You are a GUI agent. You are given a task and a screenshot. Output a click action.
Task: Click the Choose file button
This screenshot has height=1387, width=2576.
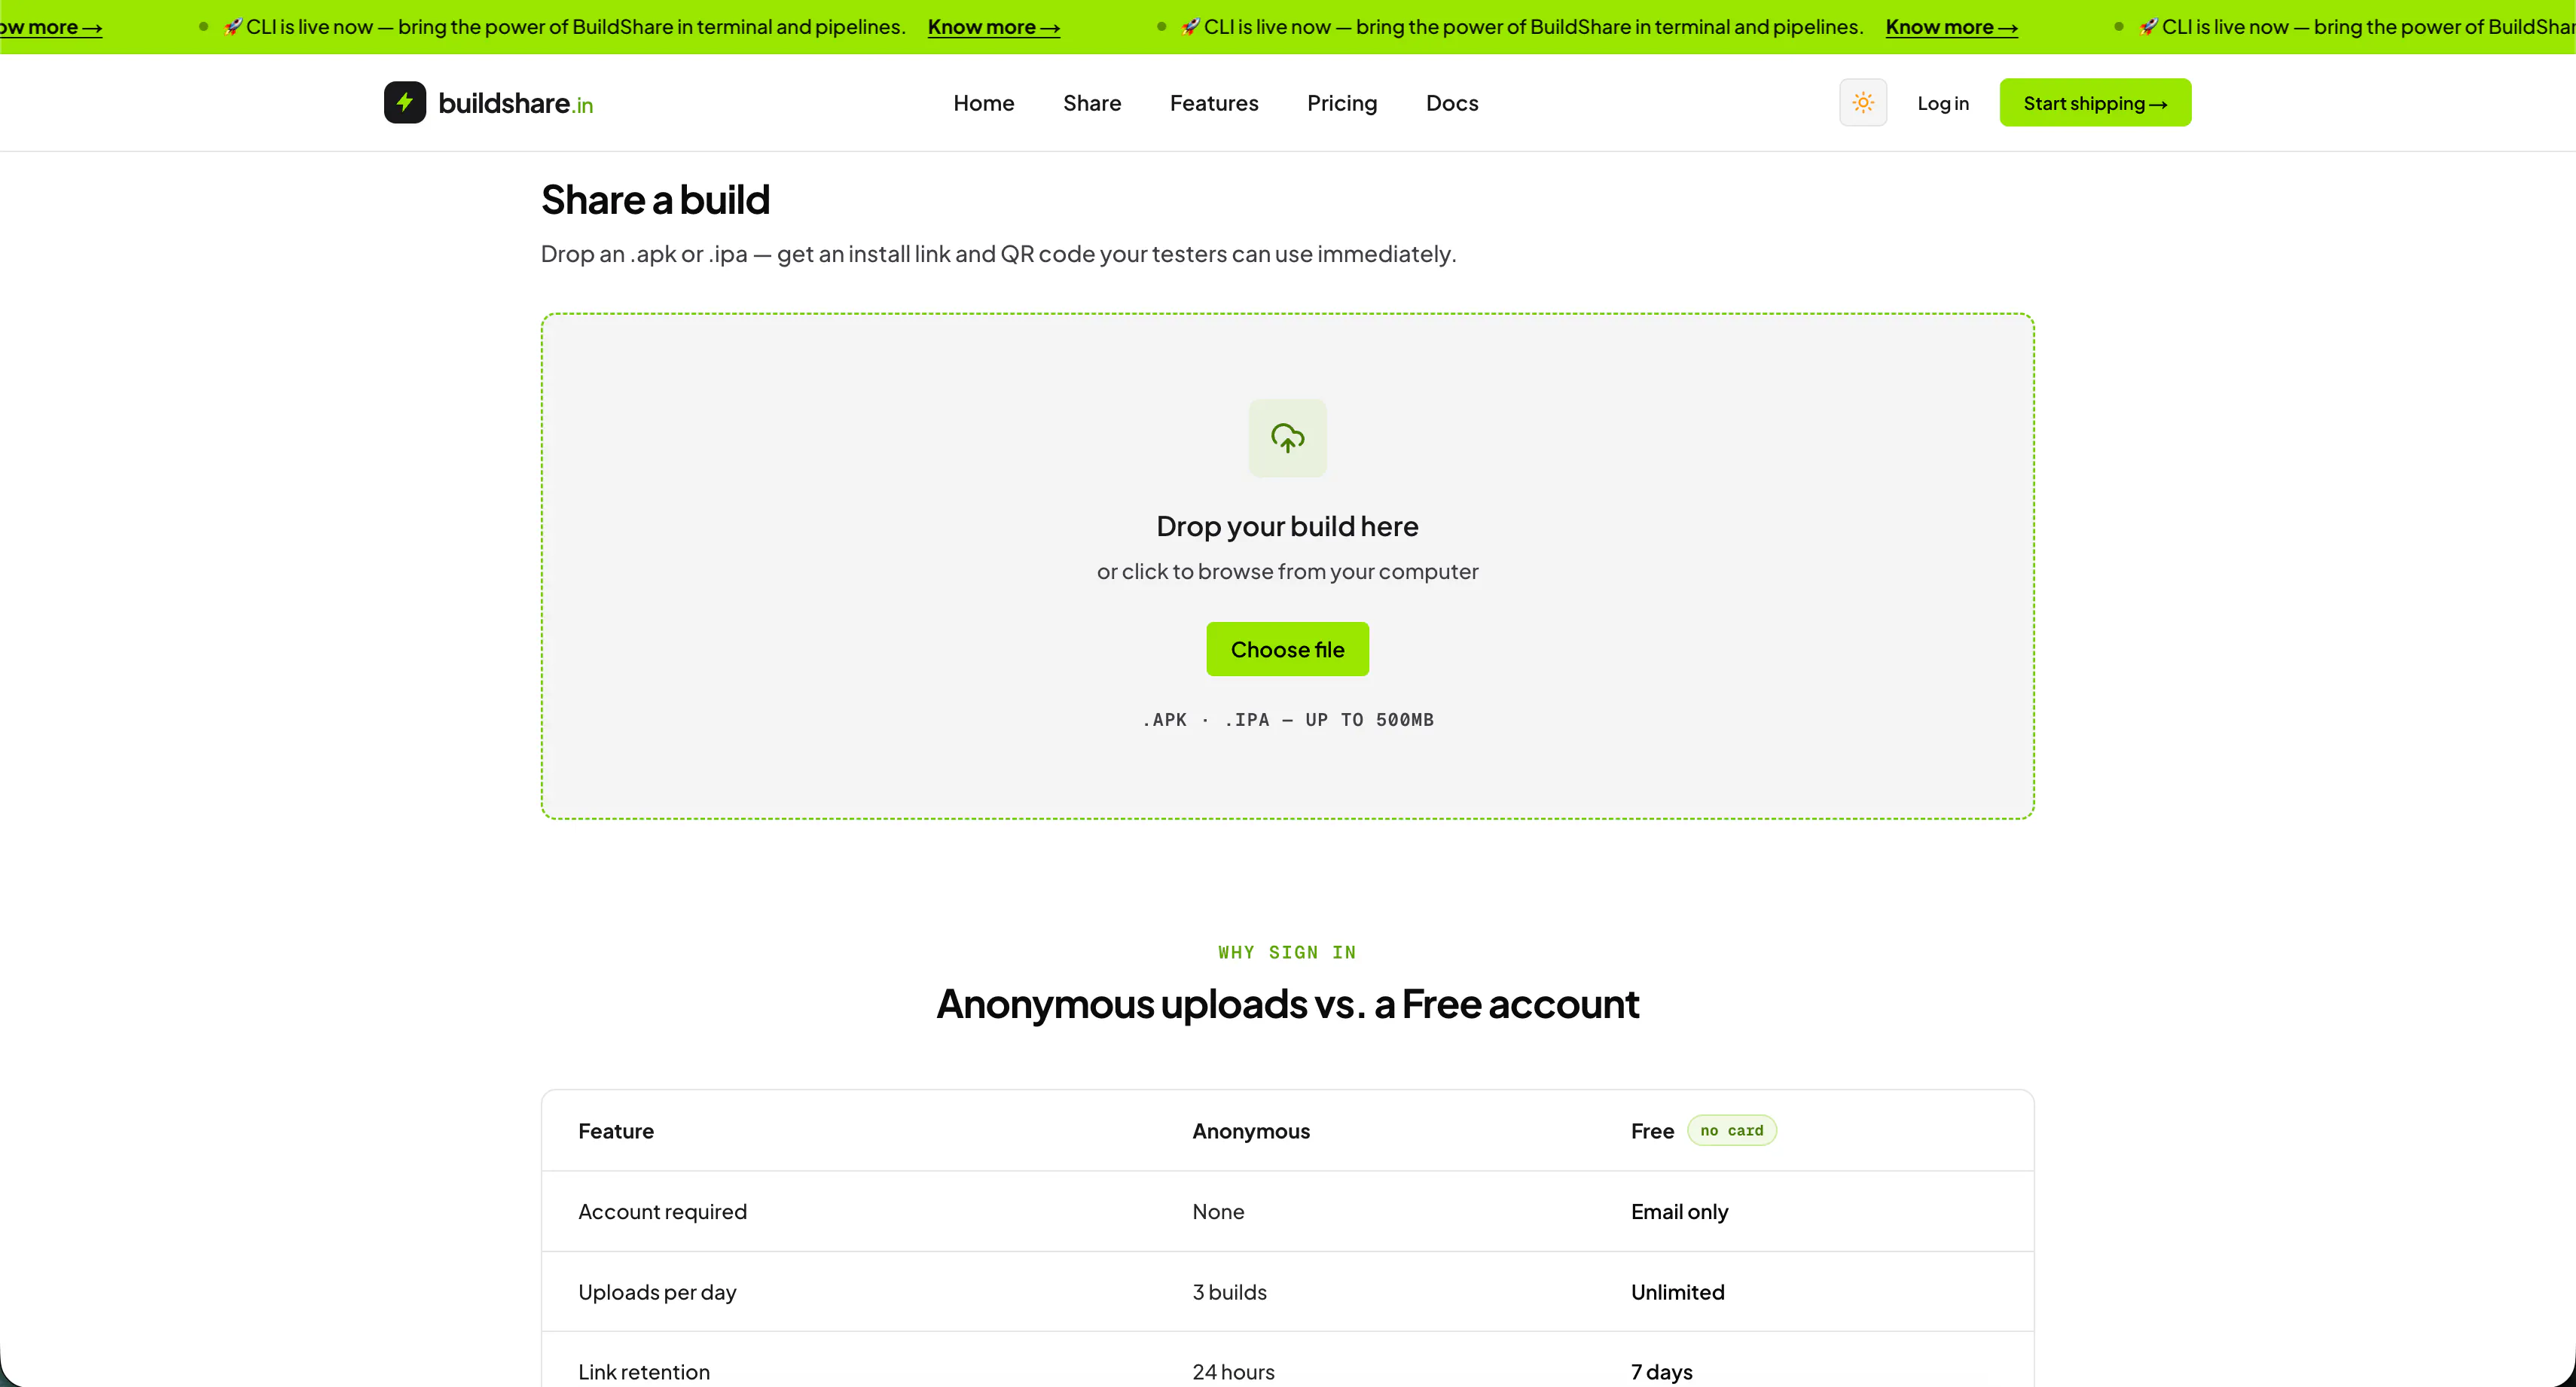(x=1287, y=649)
